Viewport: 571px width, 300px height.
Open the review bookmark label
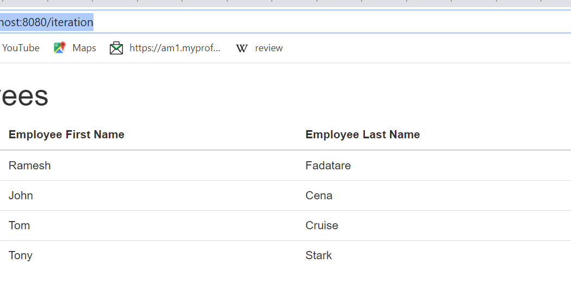[269, 48]
